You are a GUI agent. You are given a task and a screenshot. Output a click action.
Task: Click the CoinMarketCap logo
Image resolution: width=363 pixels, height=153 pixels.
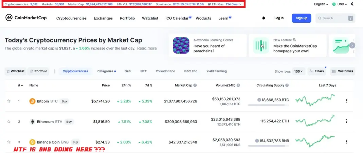tap(26, 18)
